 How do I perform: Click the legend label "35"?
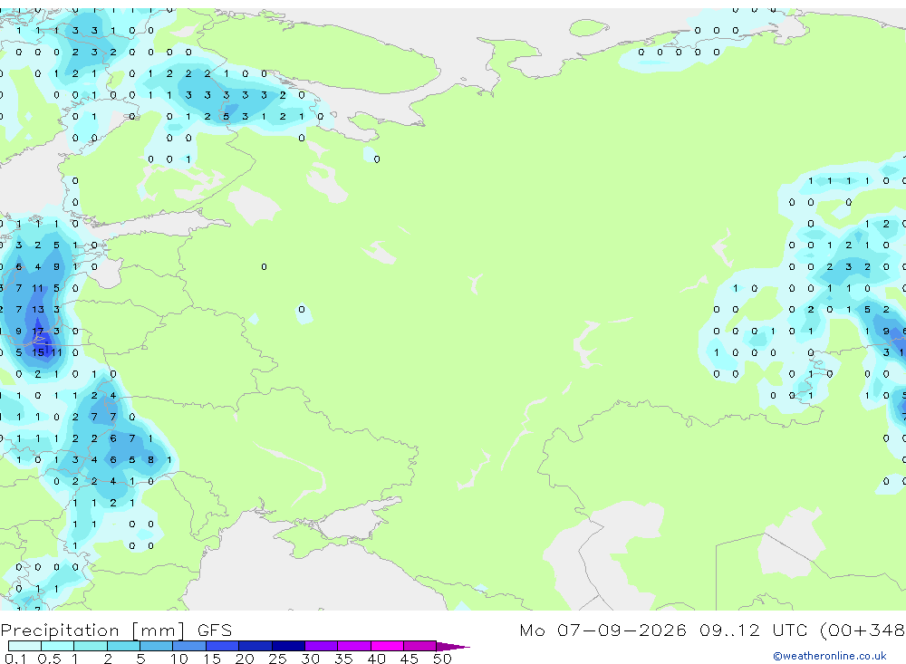coord(343,659)
